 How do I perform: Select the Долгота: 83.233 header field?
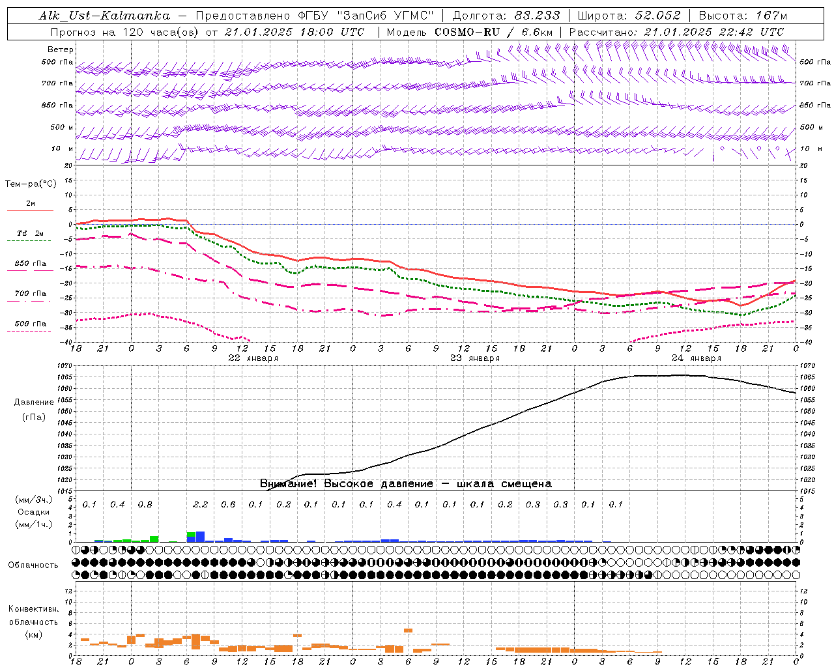(x=506, y=16)
